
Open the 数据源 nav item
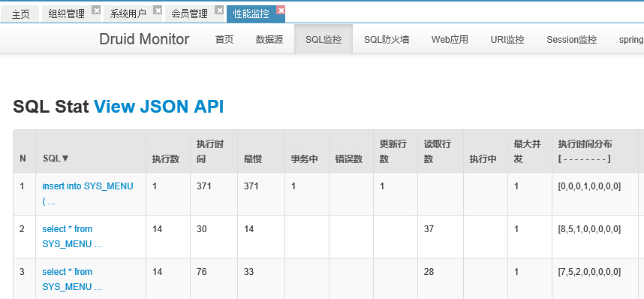coord(269,40)
